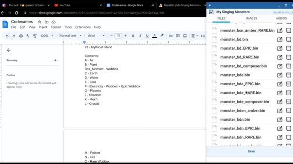Decrease font size with minus button
The image size is (293, 164).
pyautogui.click(x=111, y=36)
